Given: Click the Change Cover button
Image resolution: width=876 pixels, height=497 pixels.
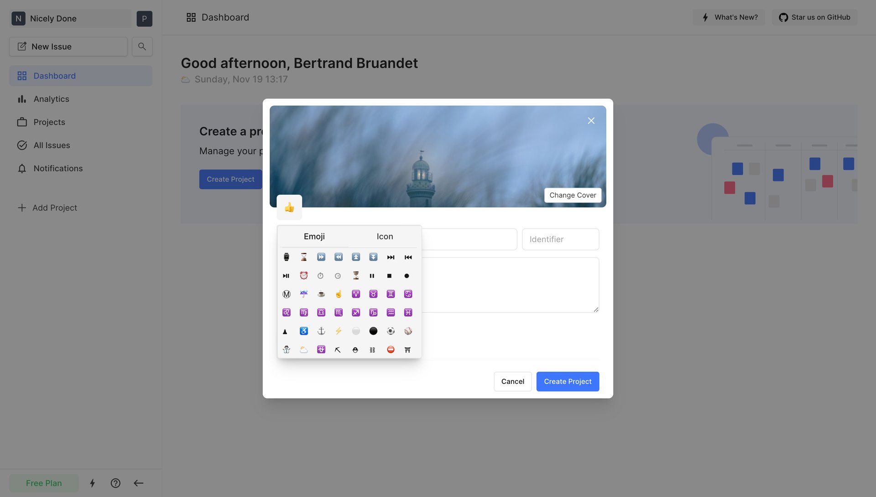Looking at the screenshot, I should tap(573, 195).
